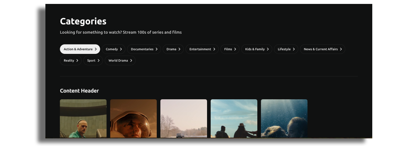Click chevron icon on Action & Adventure chip
The image size is (418, 146).
point(96,49)
